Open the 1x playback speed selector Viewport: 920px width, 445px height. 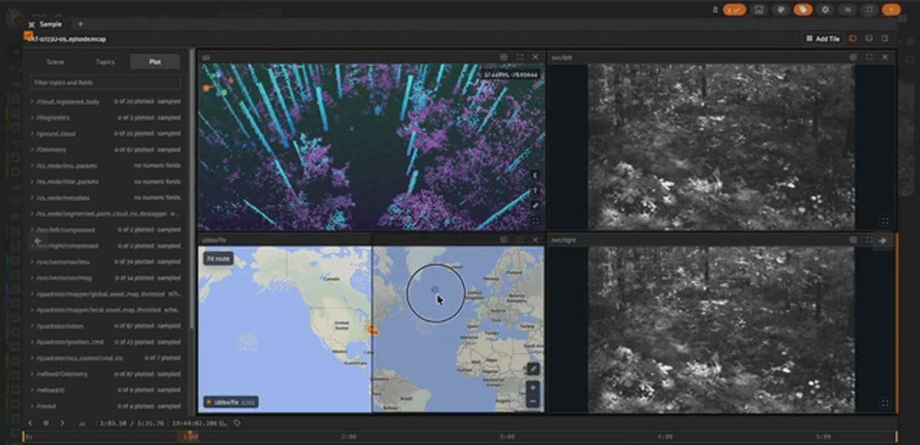82,423
